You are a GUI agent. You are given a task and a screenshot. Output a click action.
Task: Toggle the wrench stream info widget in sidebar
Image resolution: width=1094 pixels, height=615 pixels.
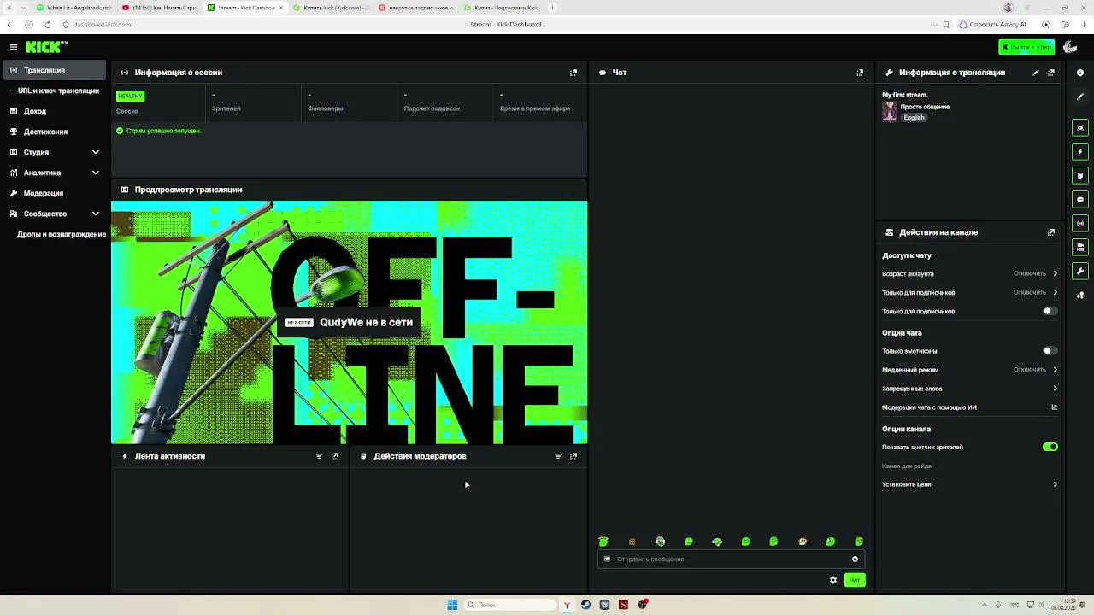coord(1080,272)
